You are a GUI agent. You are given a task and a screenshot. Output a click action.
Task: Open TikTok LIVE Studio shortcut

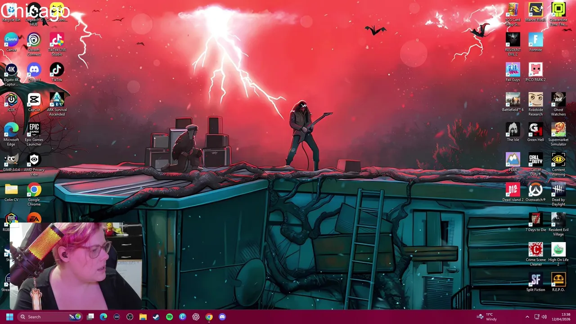click(x=57, y=44)
